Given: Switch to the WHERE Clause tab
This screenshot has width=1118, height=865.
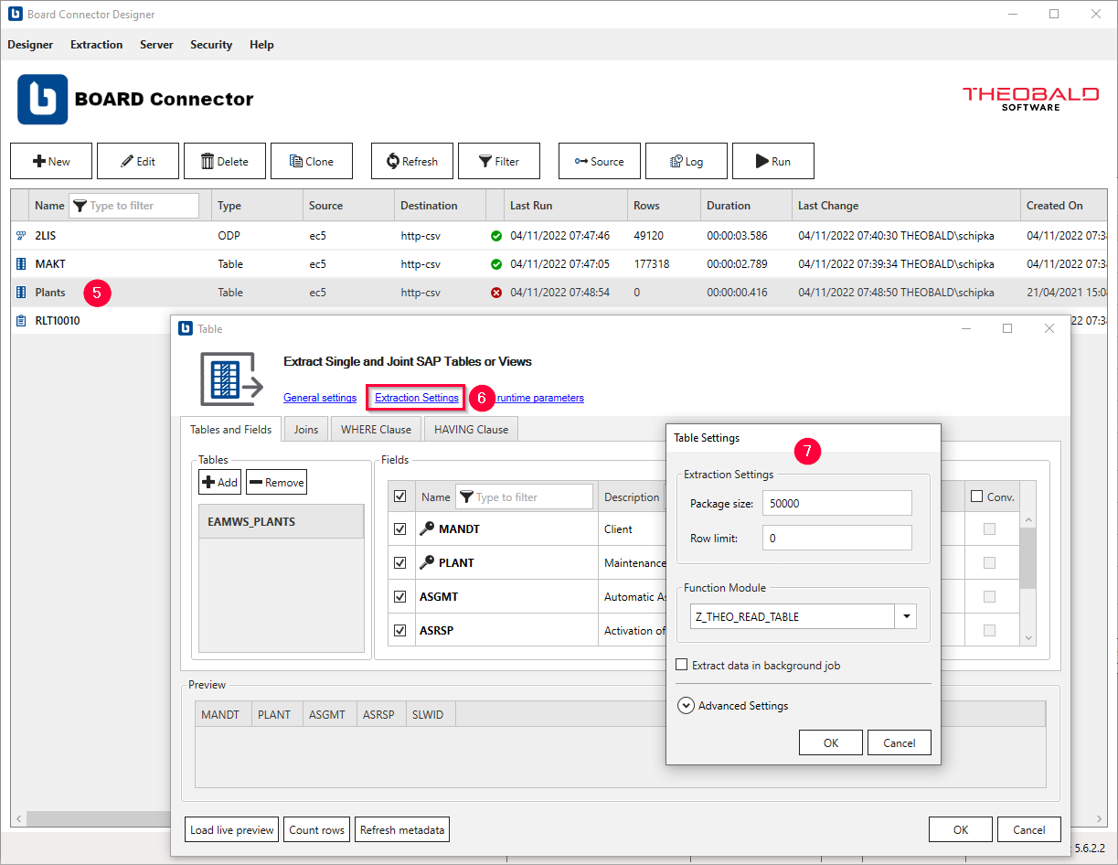Looking at the screenshot, I should [376, 429].
